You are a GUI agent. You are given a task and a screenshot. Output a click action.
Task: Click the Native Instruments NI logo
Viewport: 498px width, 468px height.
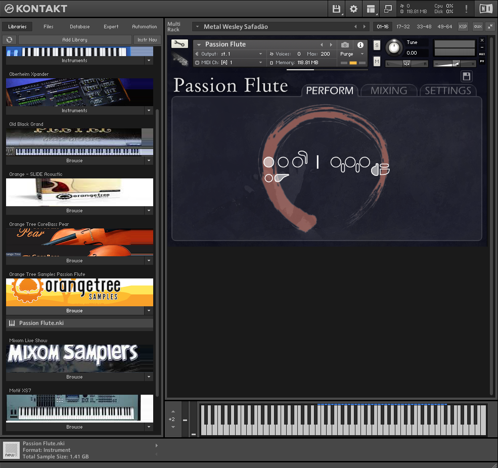coord(486,9)
